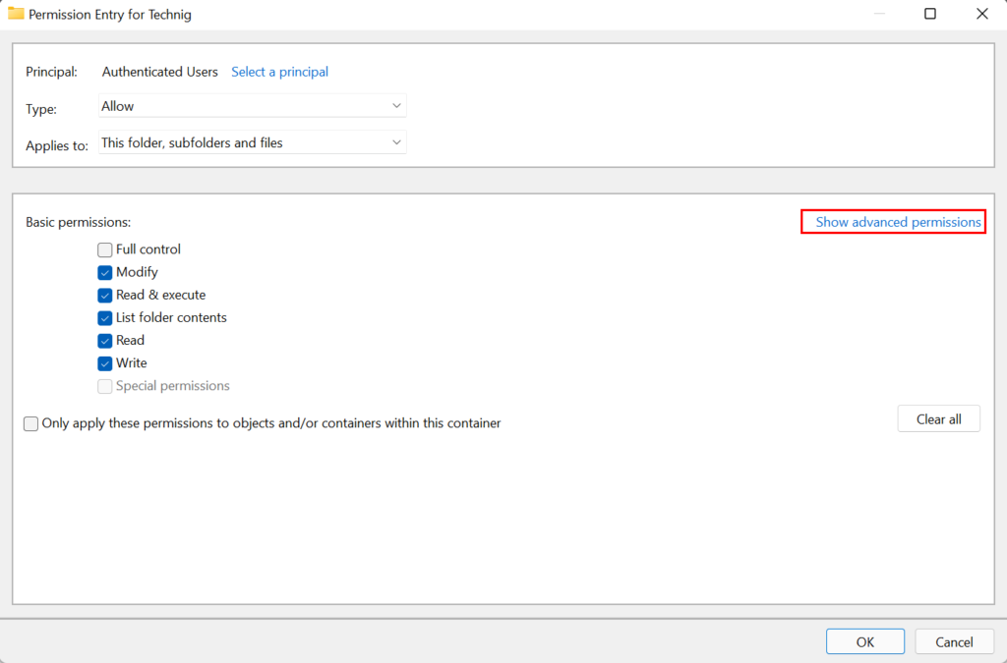Disable the Write permission

click(105, 362)
